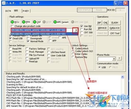The height and width of the screenshot is (109, 131).
Task: Click the JAF title bar icon
Action: [4, 3]
